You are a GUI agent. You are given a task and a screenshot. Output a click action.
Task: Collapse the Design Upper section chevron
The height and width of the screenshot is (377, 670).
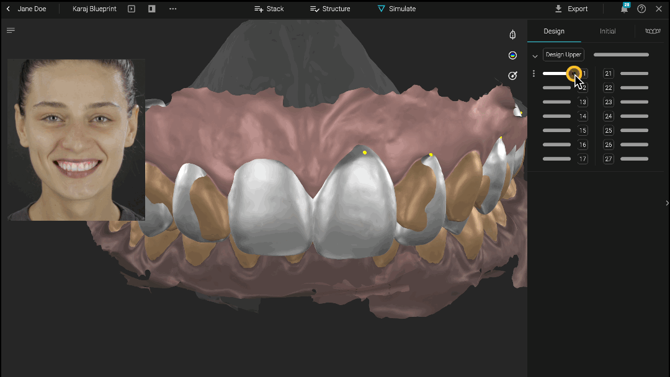pyautogui.click(x=535, y=56)
